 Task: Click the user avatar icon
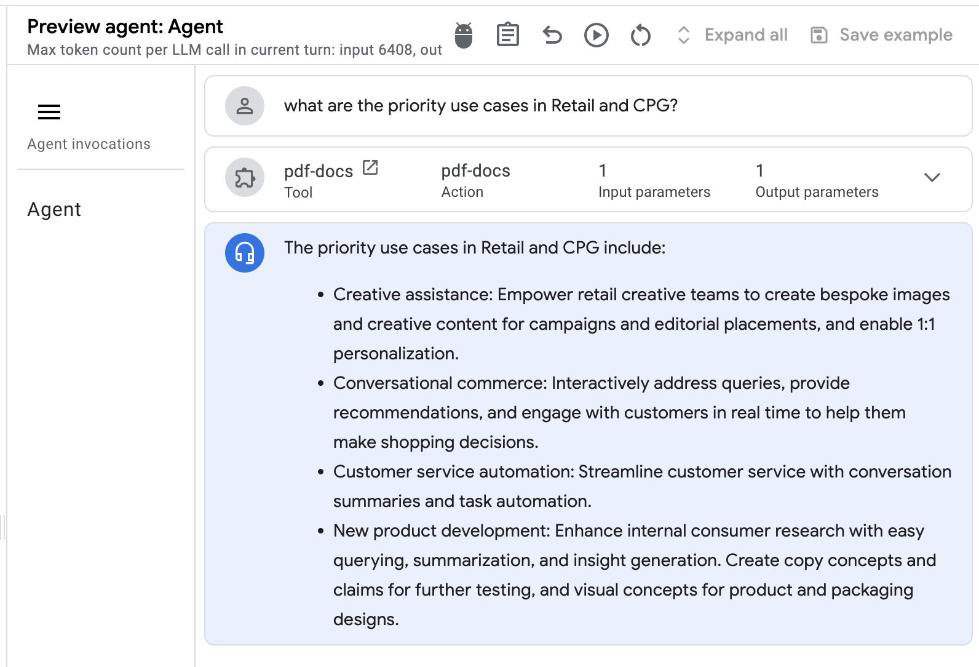(245, 106)
